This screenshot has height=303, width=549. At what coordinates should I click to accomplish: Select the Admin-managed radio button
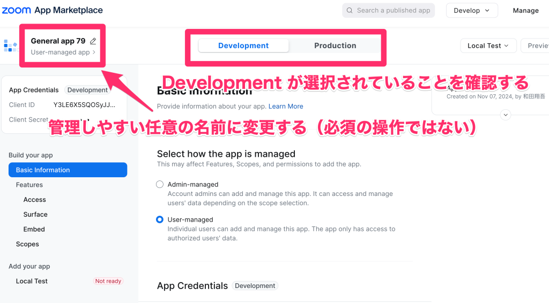(x=160, y=184)
